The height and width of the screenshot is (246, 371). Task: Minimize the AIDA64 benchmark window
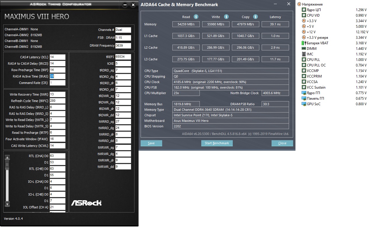click(275, 4)
